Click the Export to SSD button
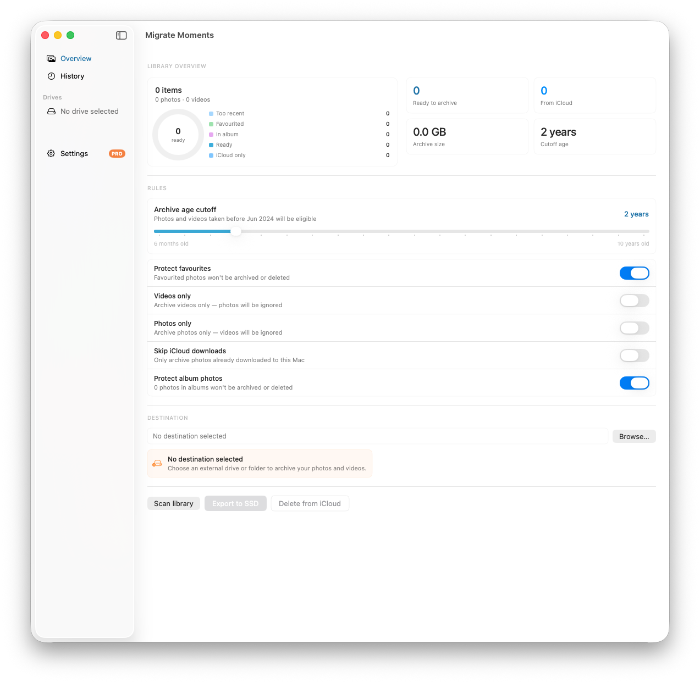This screenshot has height=683, width=700. (235, 503)
